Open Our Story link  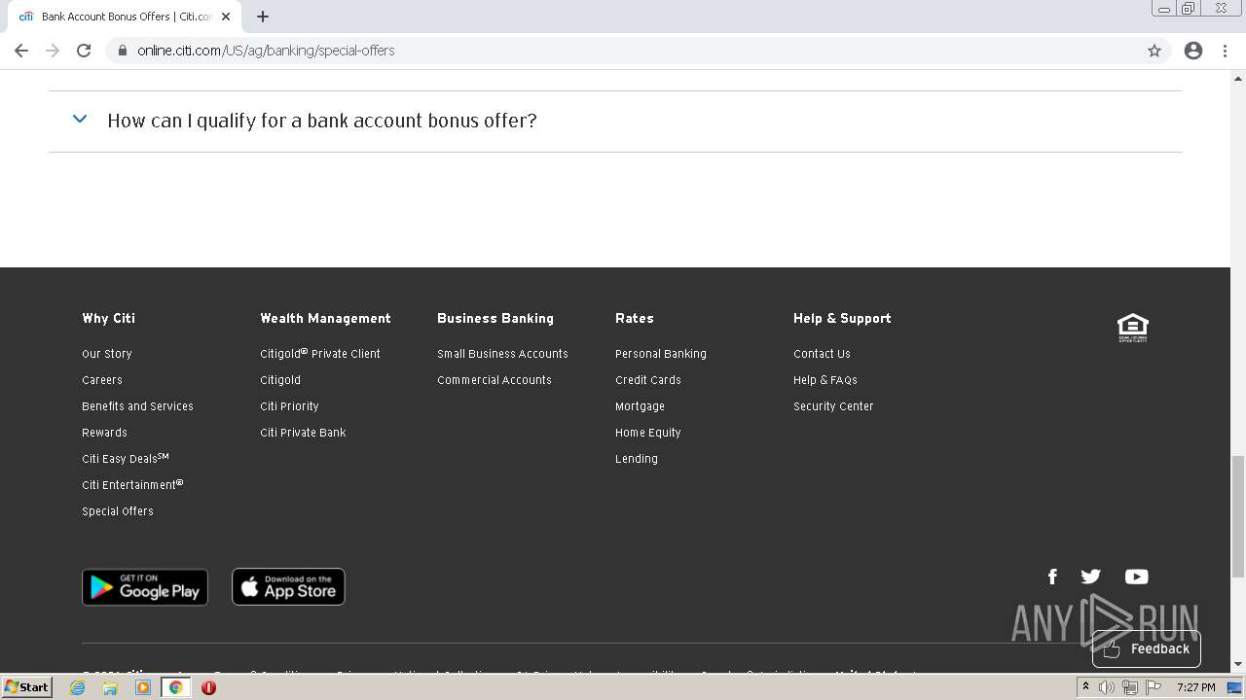coord(107,354)
